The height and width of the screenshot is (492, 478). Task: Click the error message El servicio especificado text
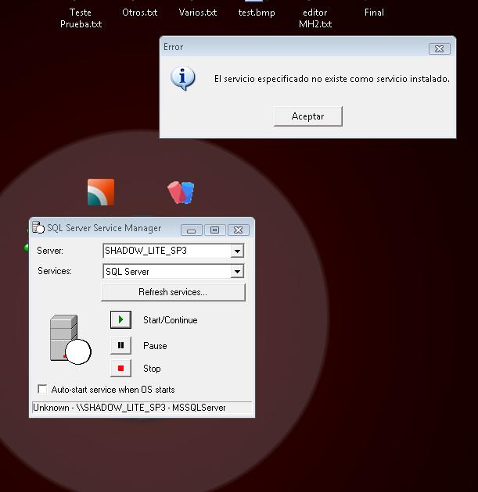point(332,79)
